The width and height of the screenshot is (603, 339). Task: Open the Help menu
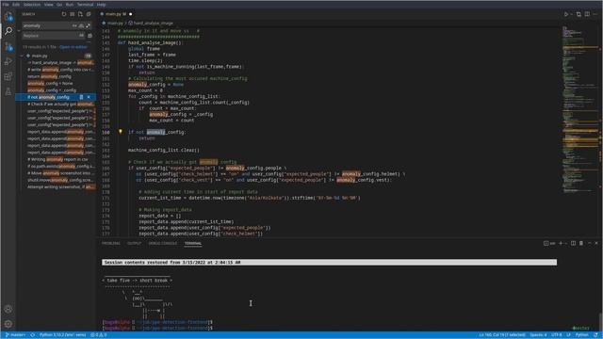[101, 5]
